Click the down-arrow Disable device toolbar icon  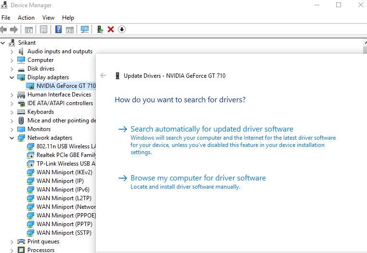[x=122, y=29]
